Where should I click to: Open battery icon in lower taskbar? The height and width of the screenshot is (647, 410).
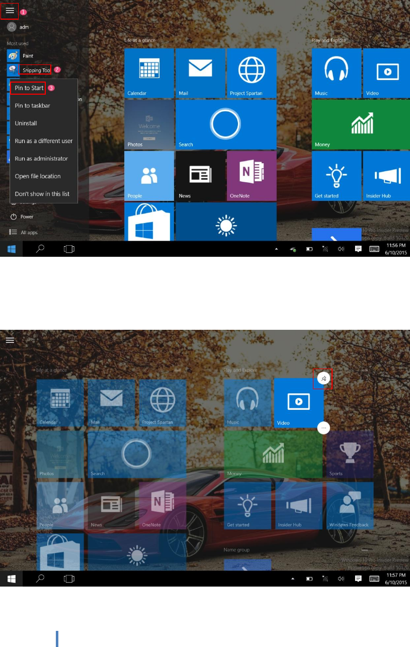(310, 579)
